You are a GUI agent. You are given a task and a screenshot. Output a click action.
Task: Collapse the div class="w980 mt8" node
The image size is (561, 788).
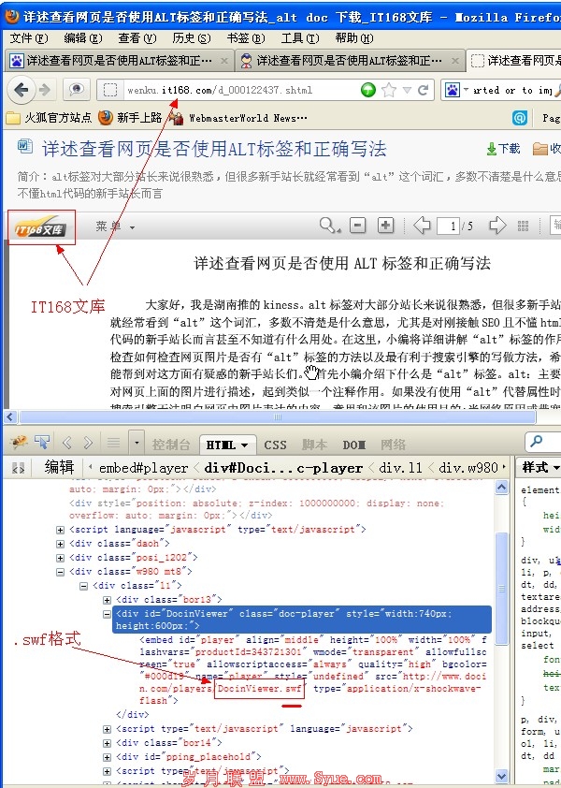tap(60, 572)
